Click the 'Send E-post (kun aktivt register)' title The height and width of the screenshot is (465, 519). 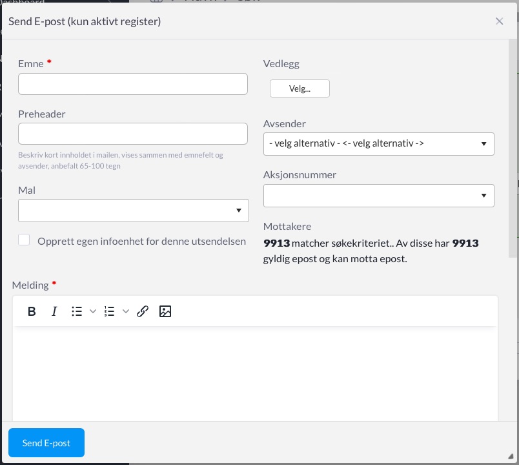coord(85,21)
